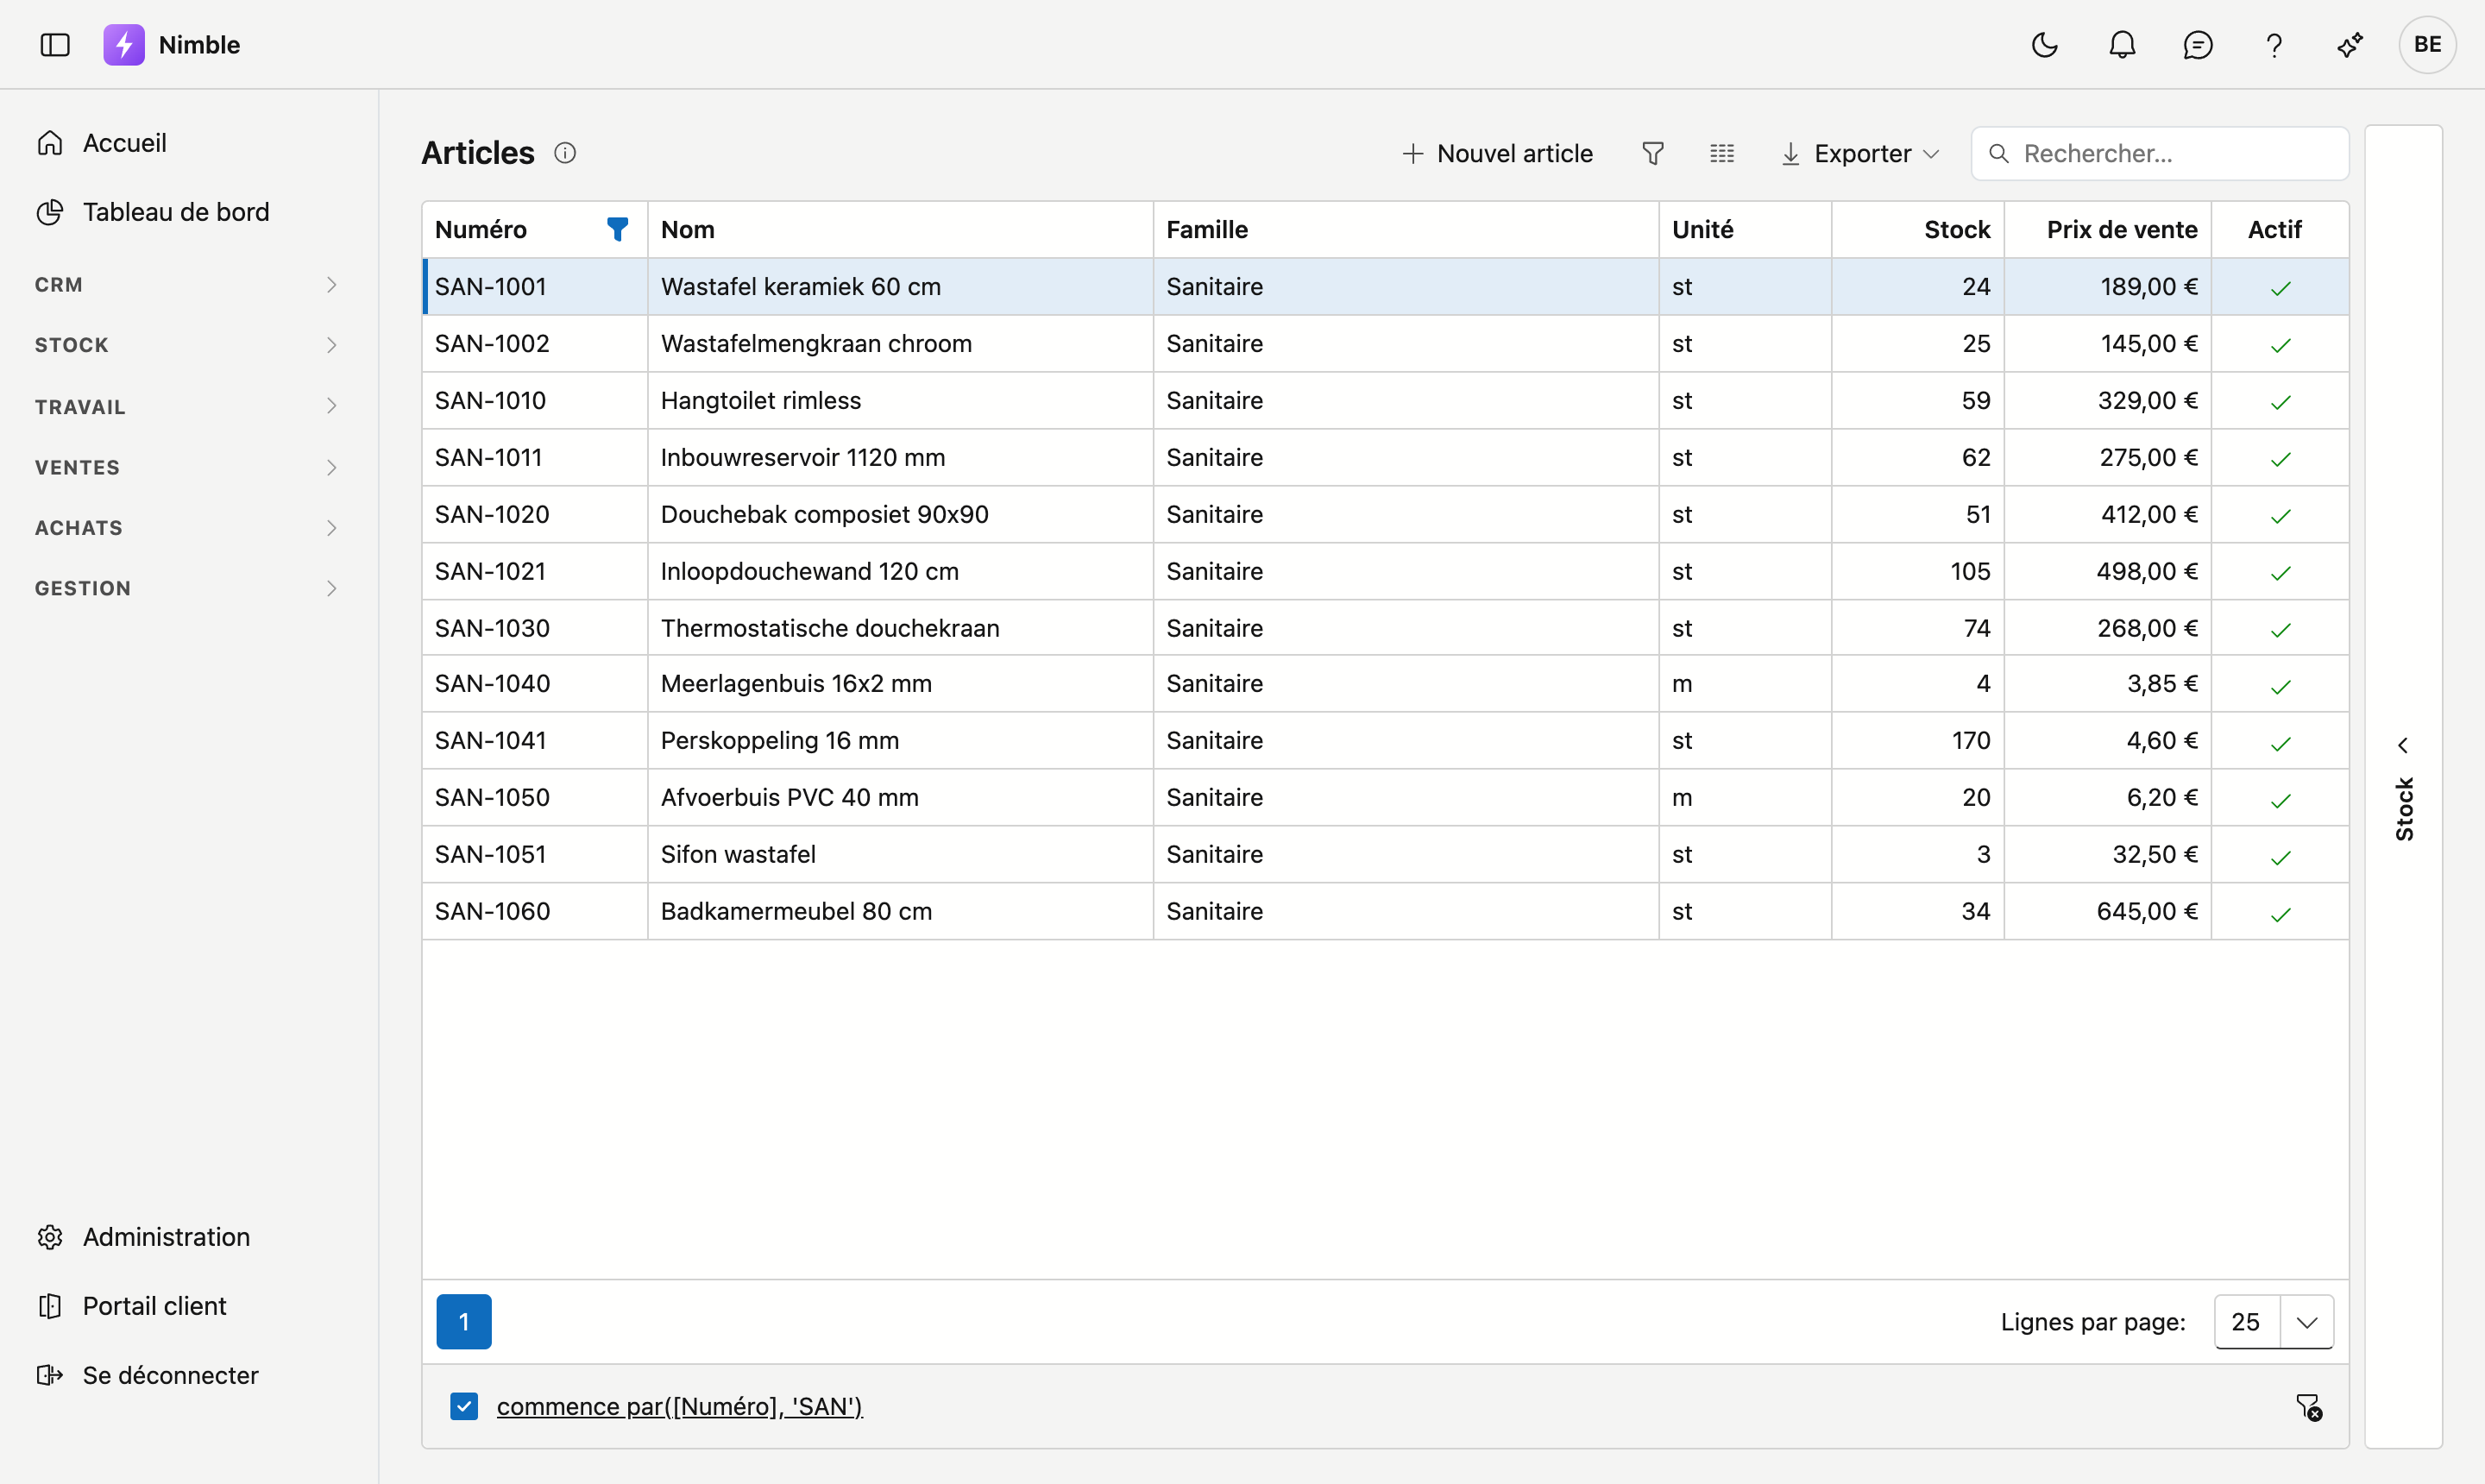The width and height of the screenshot is (2485, 1484).
Task: Edit the commence par filter expression link
Action: coord(679,1406)
